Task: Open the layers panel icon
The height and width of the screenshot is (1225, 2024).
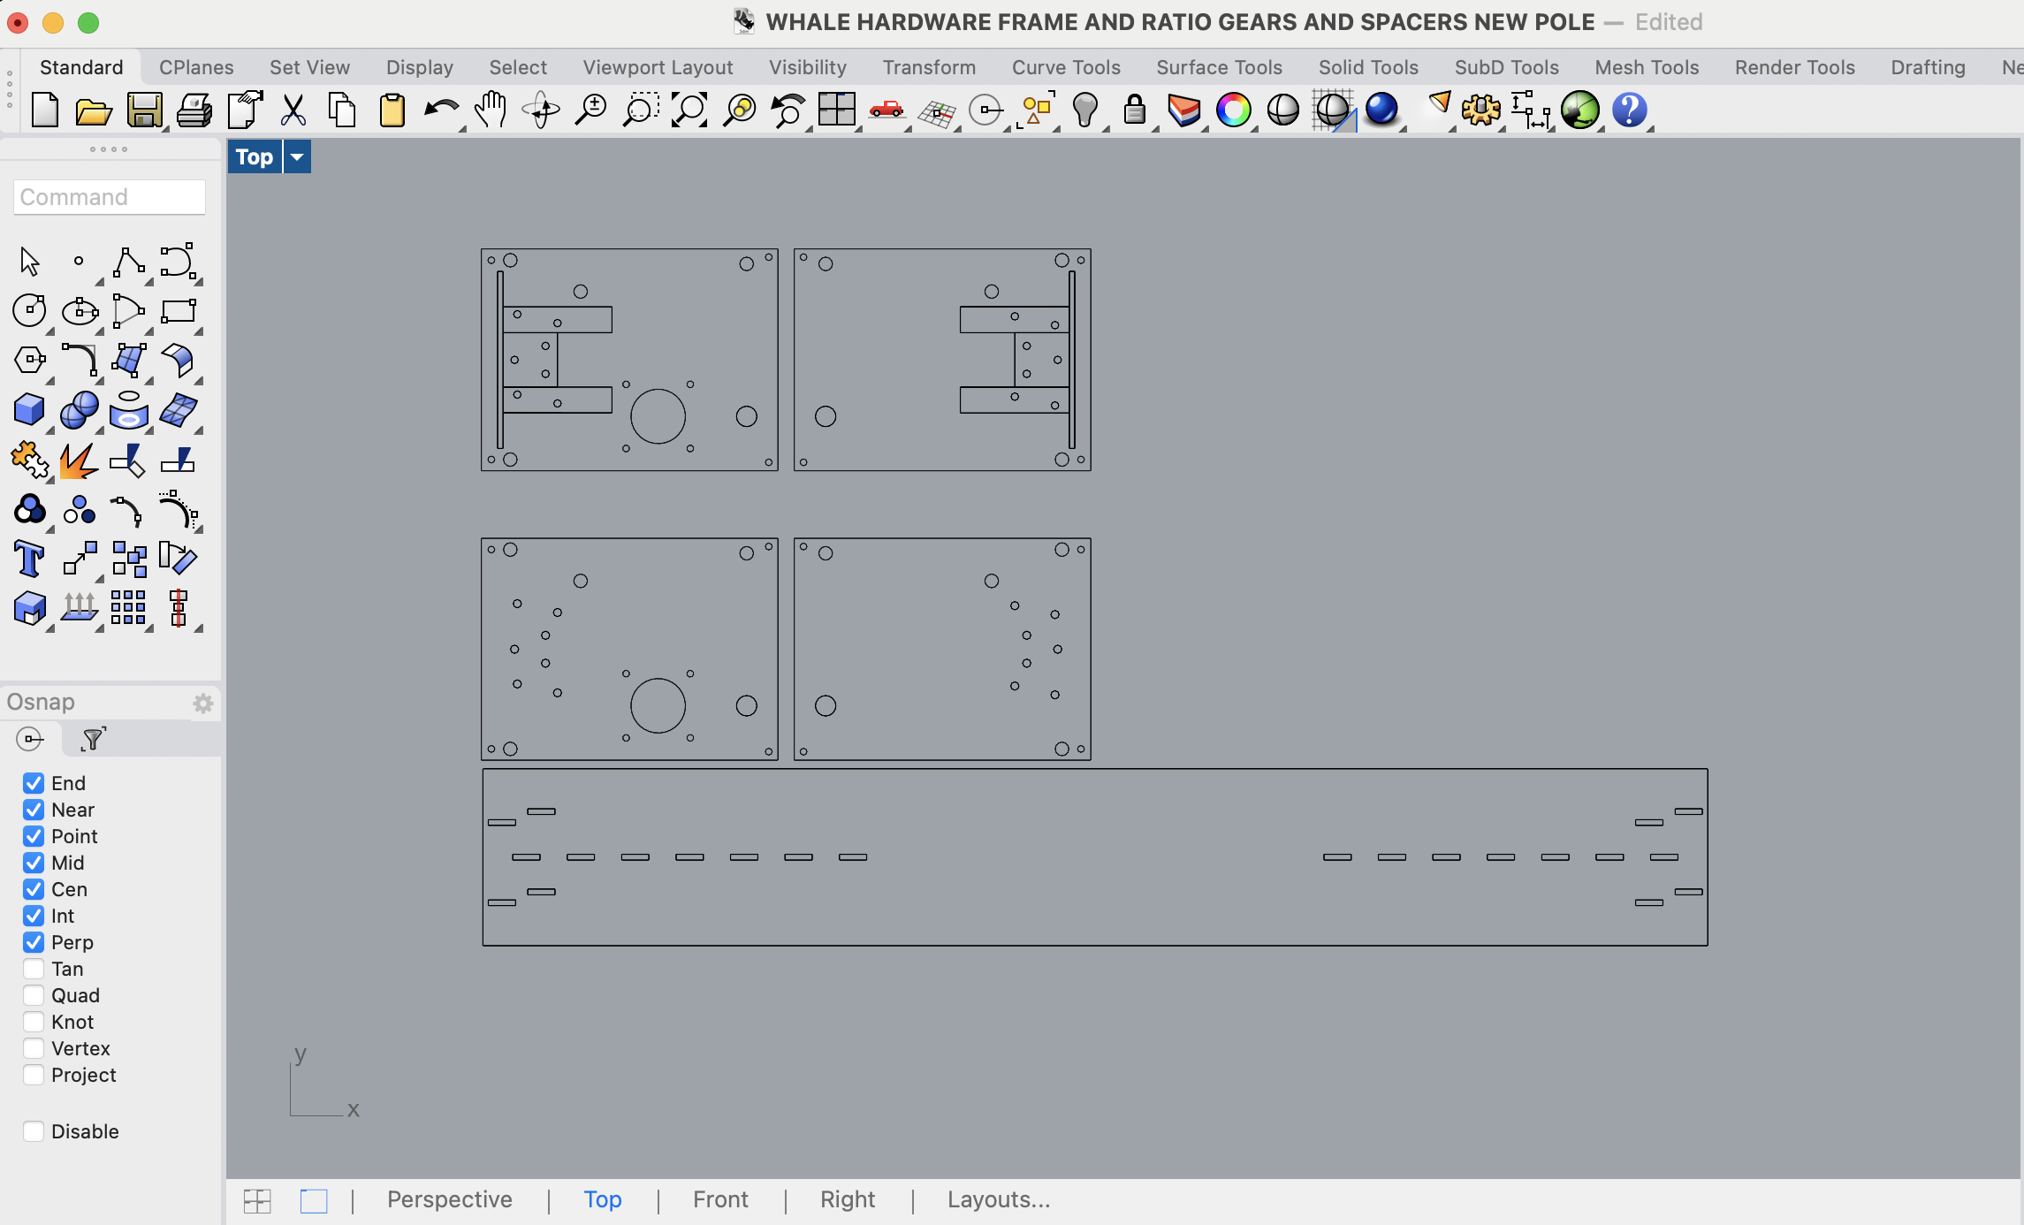Action: coord(1184,110)
